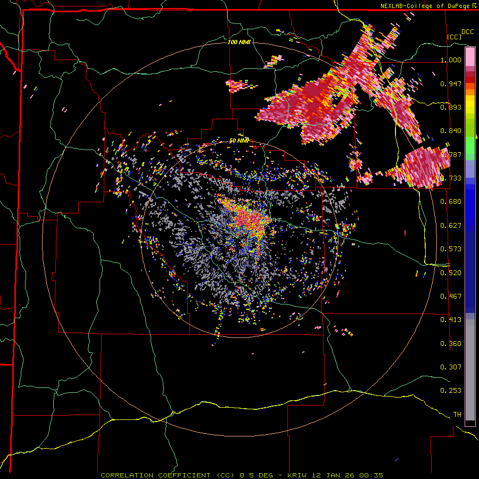479x479 pixels.
Task: Pick the green band on the color bar
Action: pyautogui.click(x=470, y=145)
